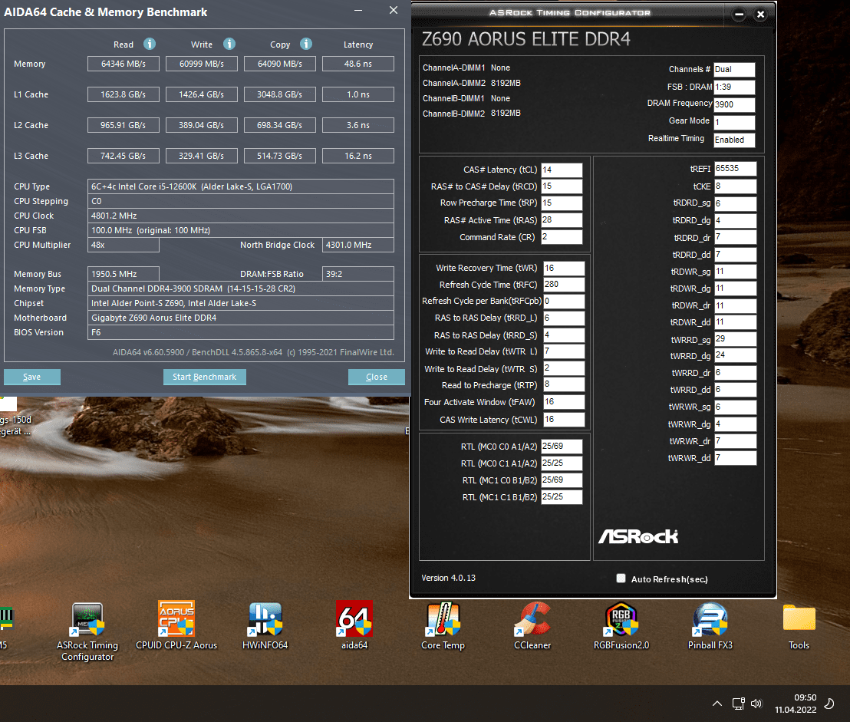The height and width of the screenshot is (722, 850).
Task: Open the ASRock Timing Configurator desktop shortcut
Action: [87, 631]
